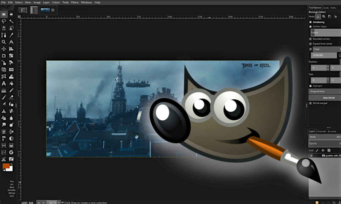Switch to the Brushes tab

(x=332, y=131)
